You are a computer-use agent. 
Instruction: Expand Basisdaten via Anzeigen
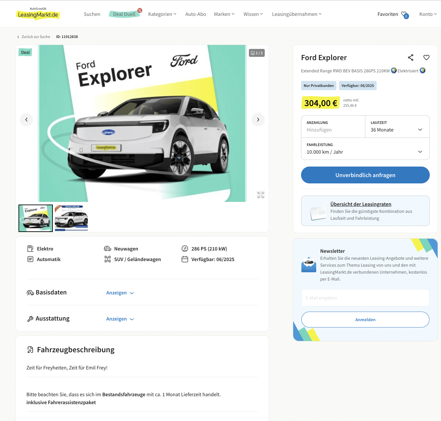coord(120,293)
